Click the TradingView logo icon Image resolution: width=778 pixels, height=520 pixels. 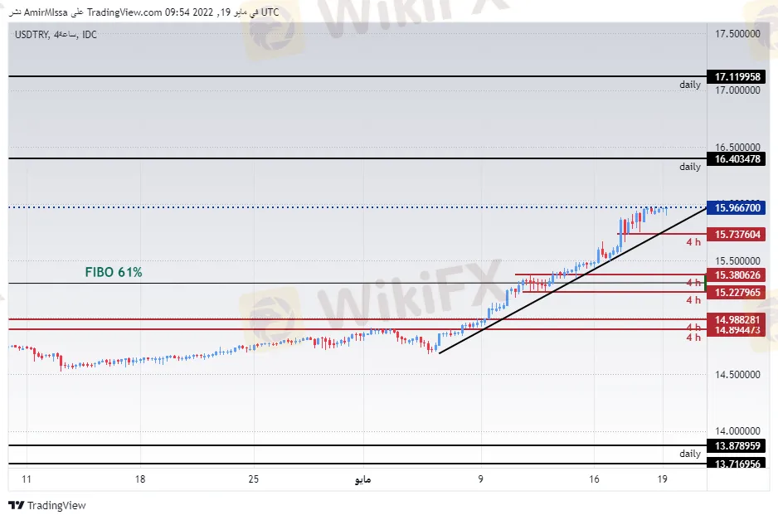(17, 505)
